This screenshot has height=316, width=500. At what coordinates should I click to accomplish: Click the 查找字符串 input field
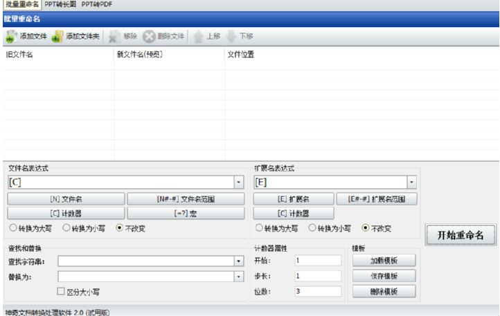146,261
